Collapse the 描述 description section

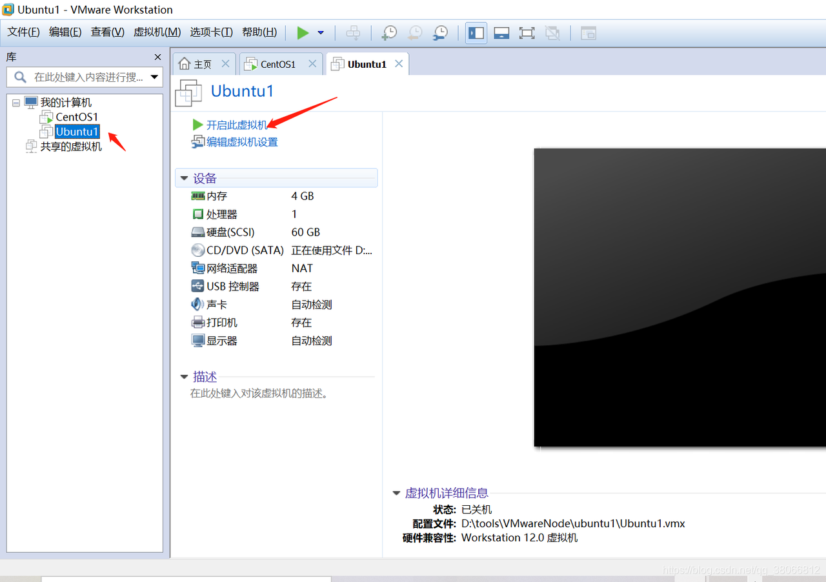[185, 377]
